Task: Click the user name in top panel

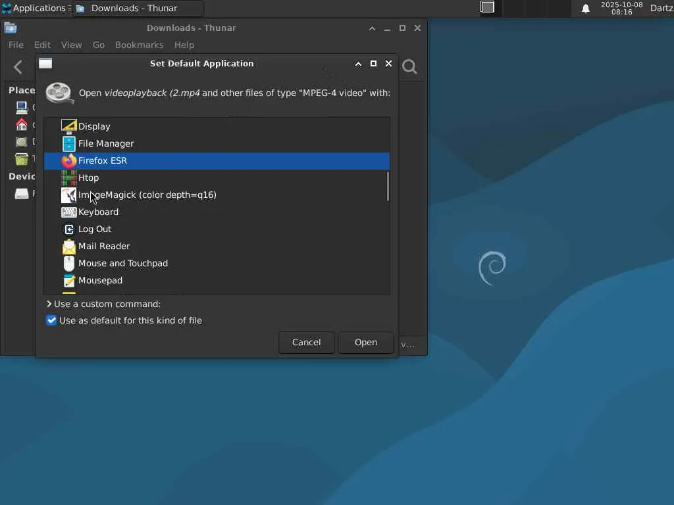Action: (x=661, y=8)
